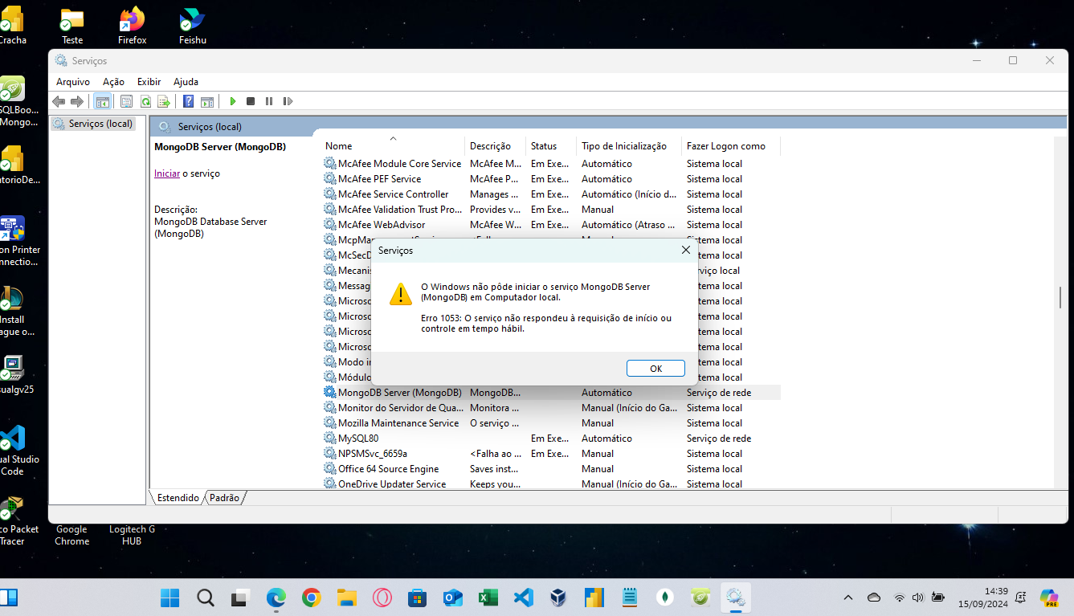Screen dimensions: 1074x616
Task: Open taskbar Search magnifier
Action: click(206, 598)
